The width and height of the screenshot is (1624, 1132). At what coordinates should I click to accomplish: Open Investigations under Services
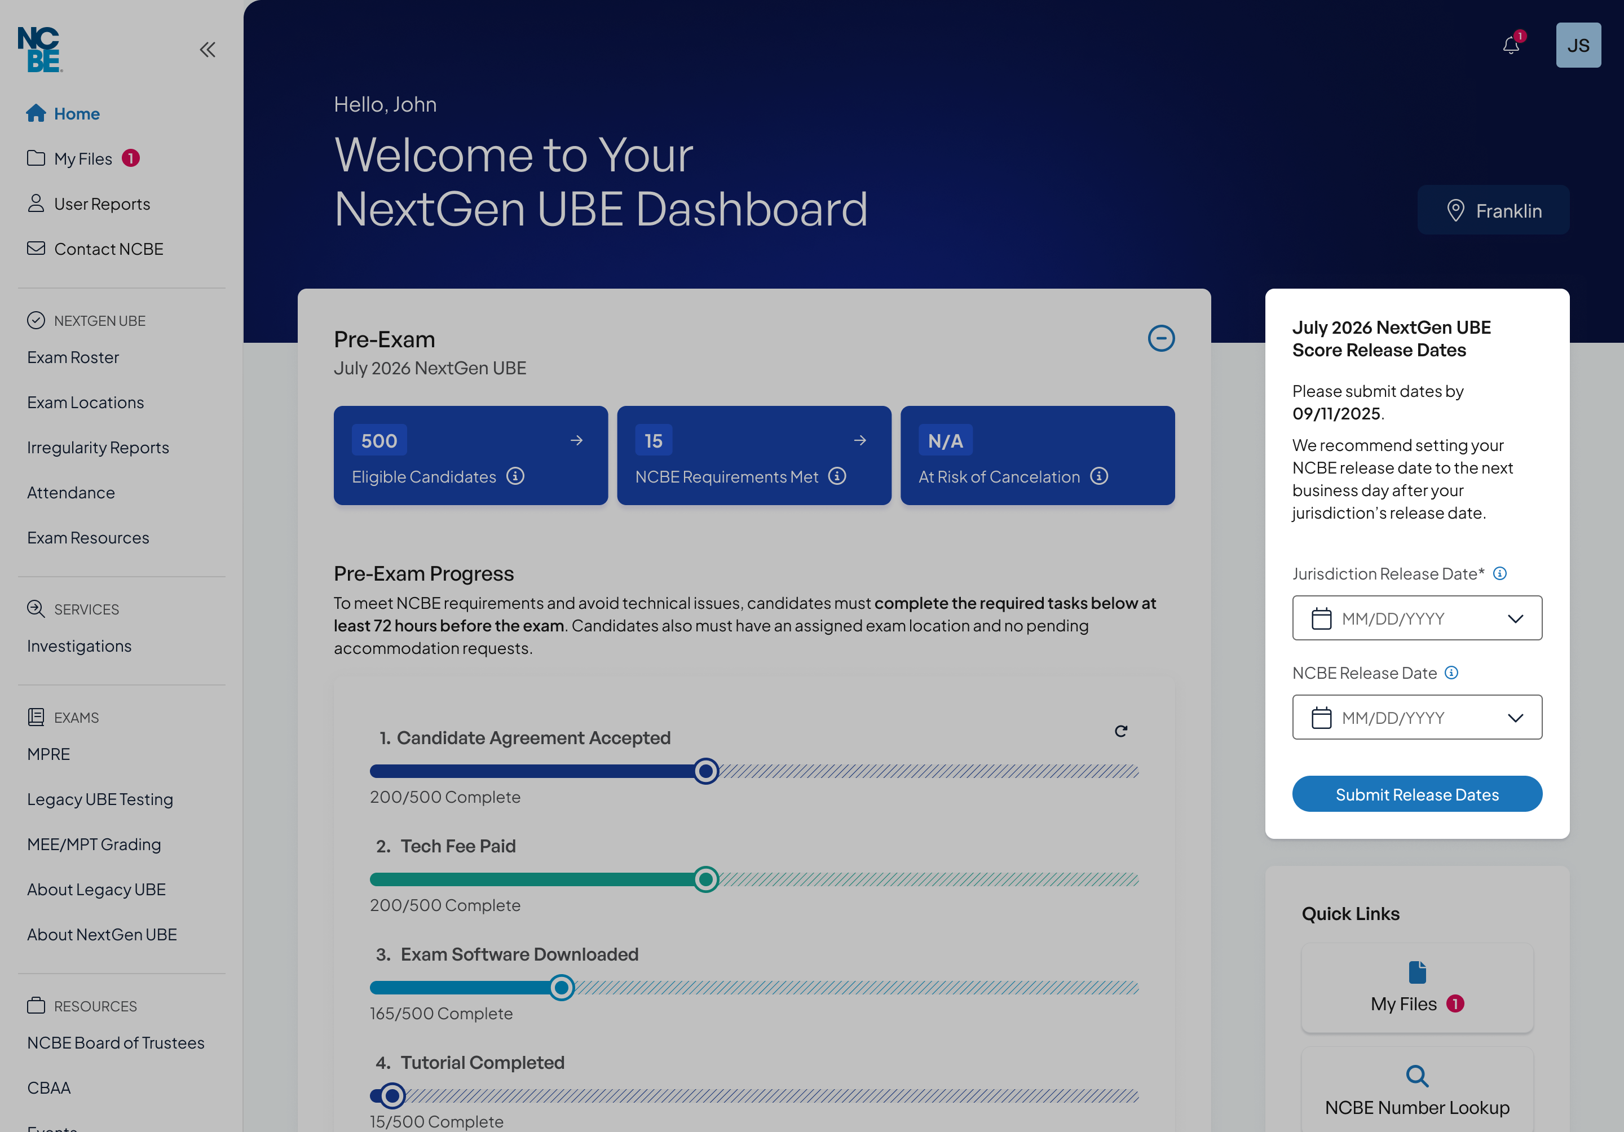tap(79, 645)
